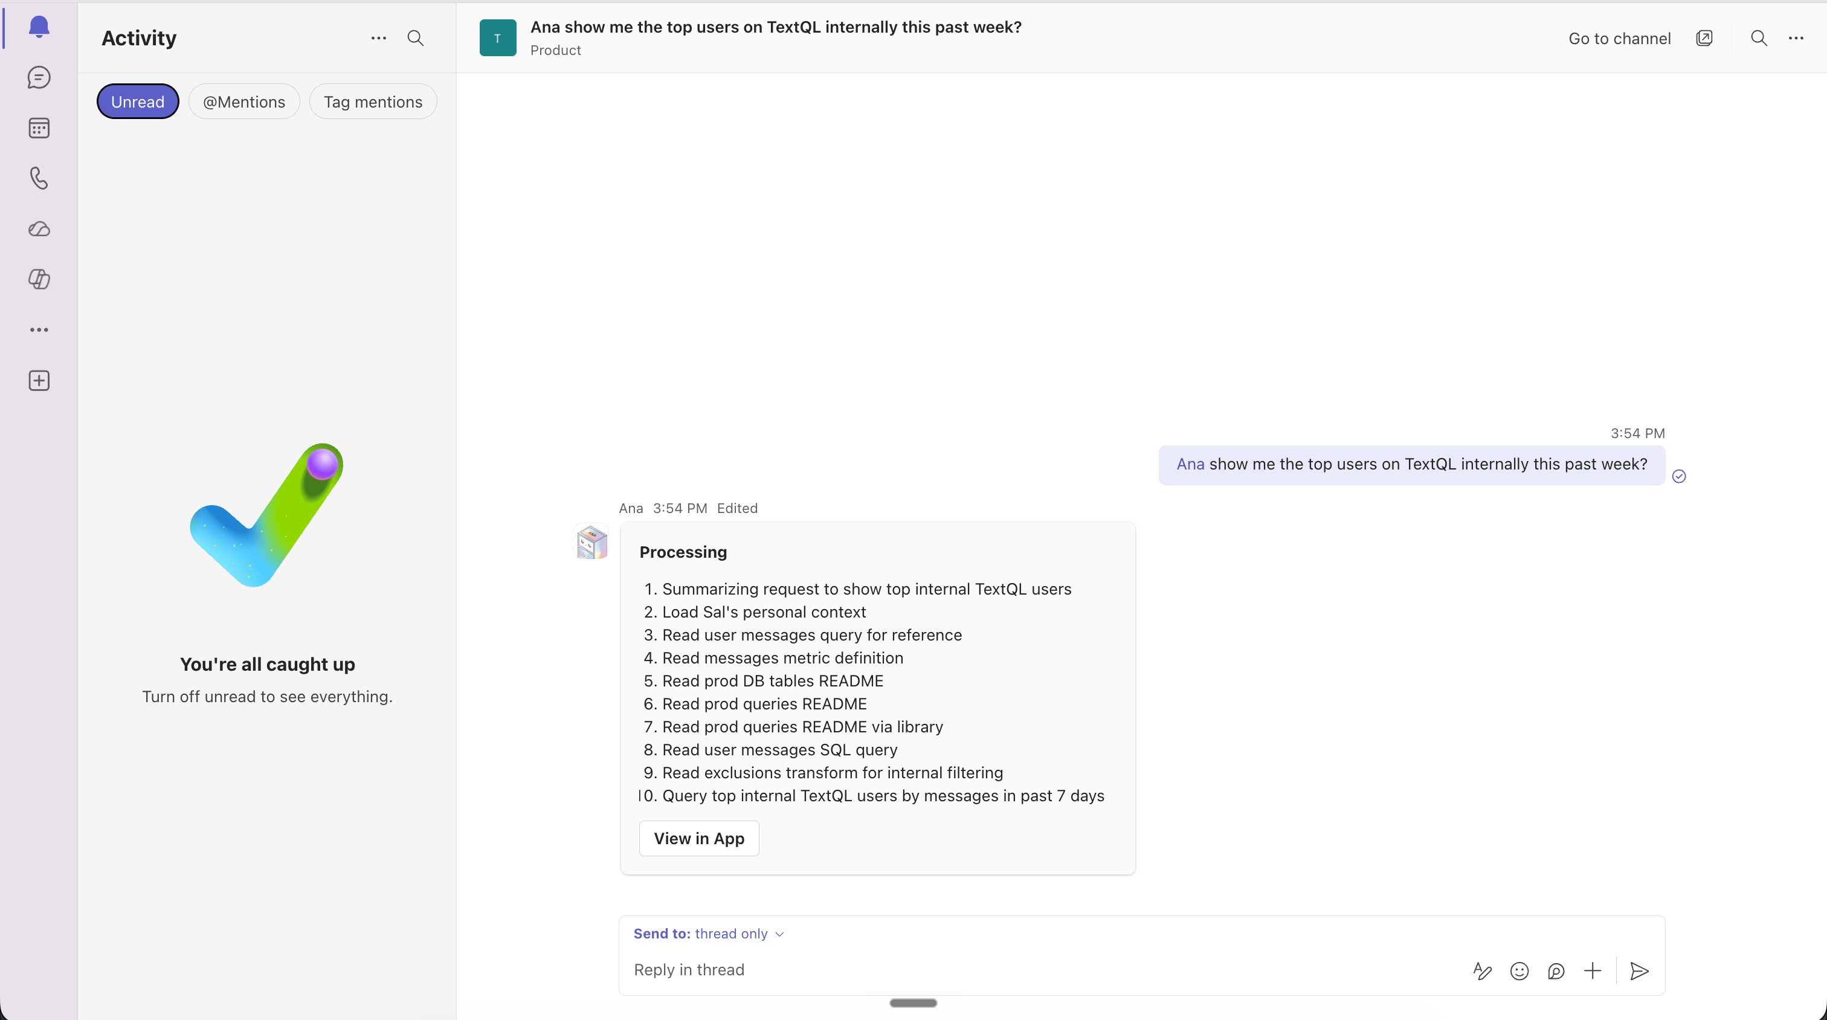
Task: Click the "You're all caught up" text
Action: click(268, 664)
